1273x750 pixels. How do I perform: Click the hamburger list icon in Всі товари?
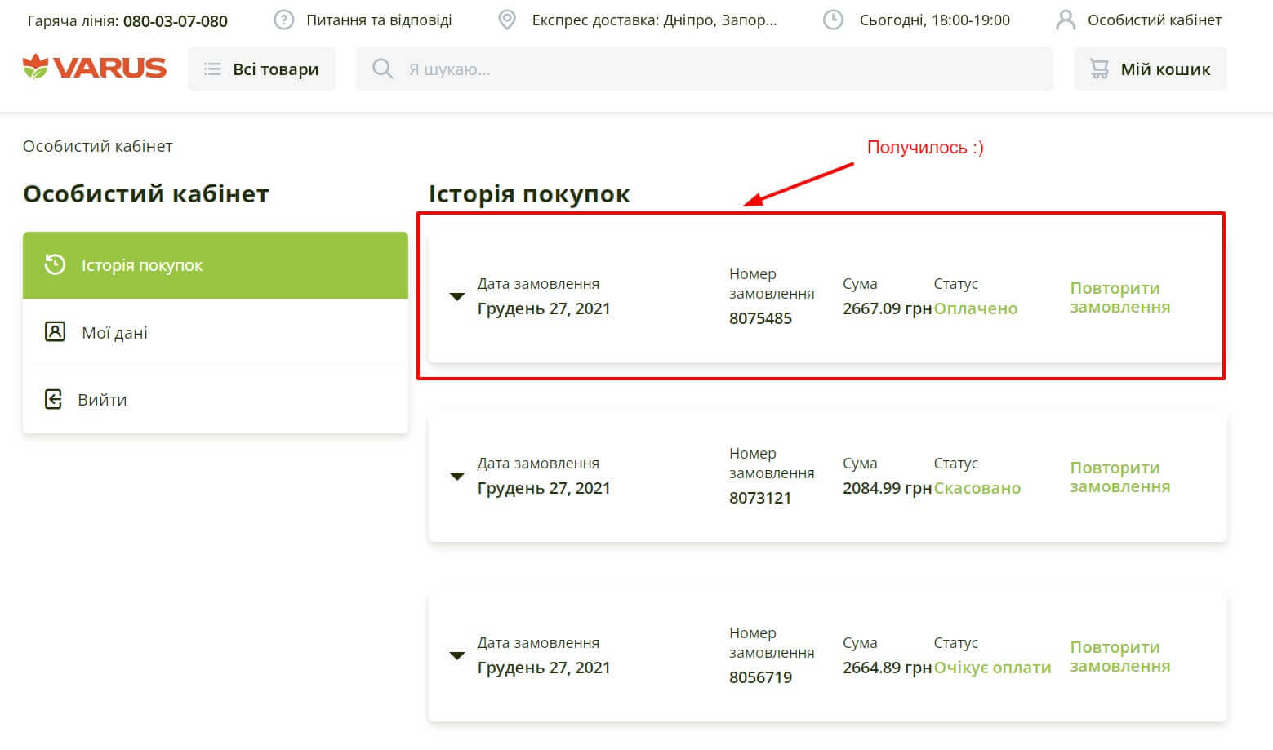(x=212, y=69)
